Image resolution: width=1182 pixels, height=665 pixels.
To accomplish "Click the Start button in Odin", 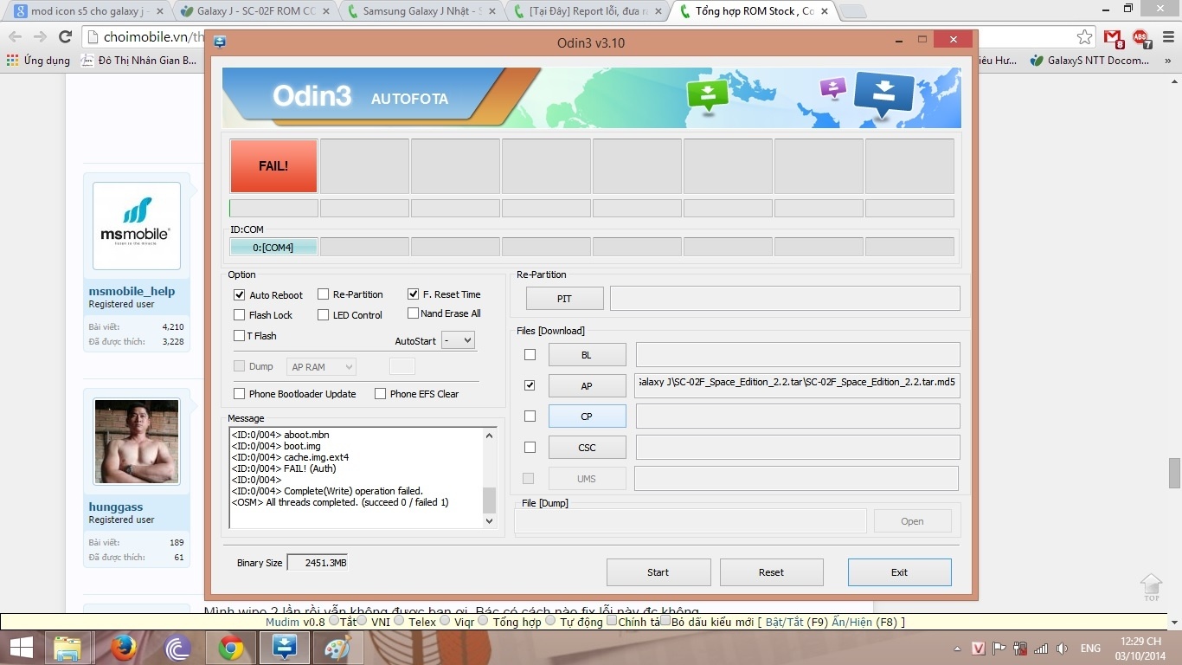I will tap(658, 571).
